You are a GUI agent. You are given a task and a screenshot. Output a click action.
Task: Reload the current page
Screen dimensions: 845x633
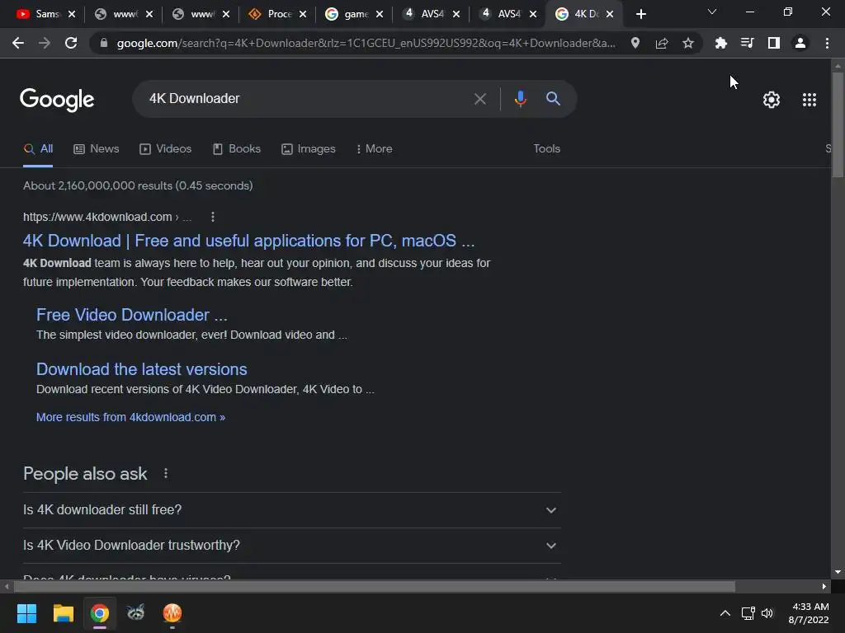tap(71, 43)
